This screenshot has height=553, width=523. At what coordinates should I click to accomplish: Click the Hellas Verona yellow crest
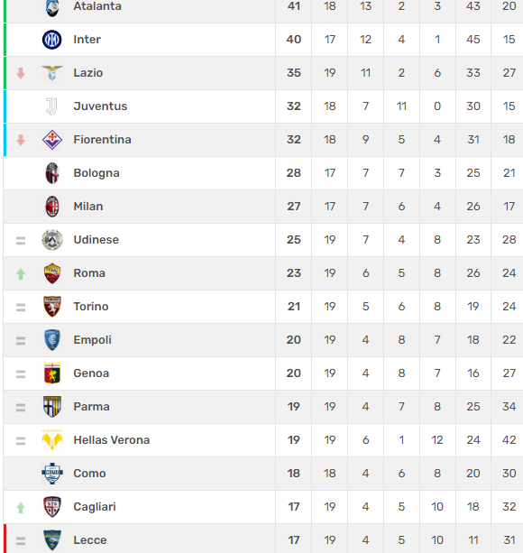point(52,440)
